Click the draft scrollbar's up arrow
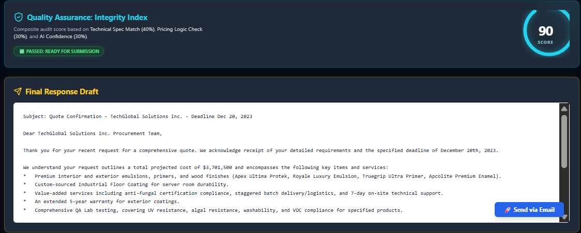Screen dimensions: 581x233 pyautogui.click(x=564, y=109)
